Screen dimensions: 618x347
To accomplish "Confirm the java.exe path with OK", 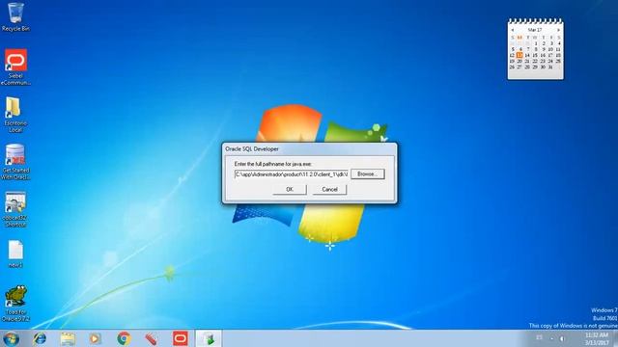I will point(290,189).
